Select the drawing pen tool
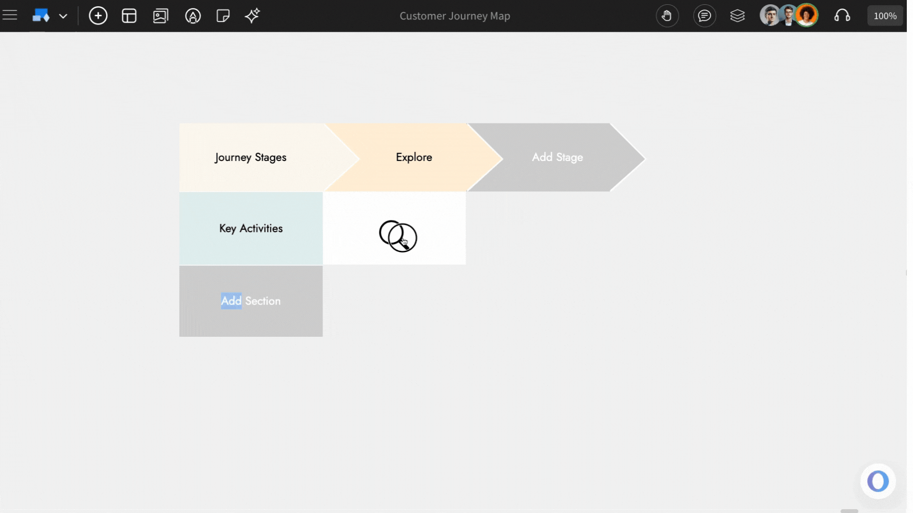 (x=192, y=16)
